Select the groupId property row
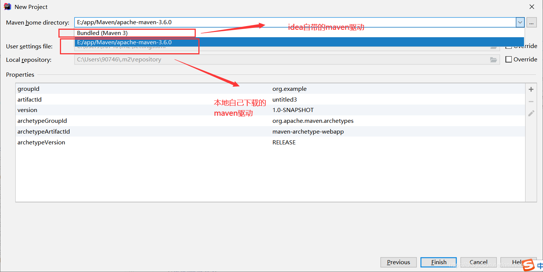Screen dimensions: 543x272 [270, 89]
